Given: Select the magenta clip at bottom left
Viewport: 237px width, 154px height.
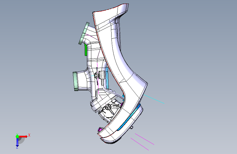Looking at the screenshot, I should coord(100,130).
